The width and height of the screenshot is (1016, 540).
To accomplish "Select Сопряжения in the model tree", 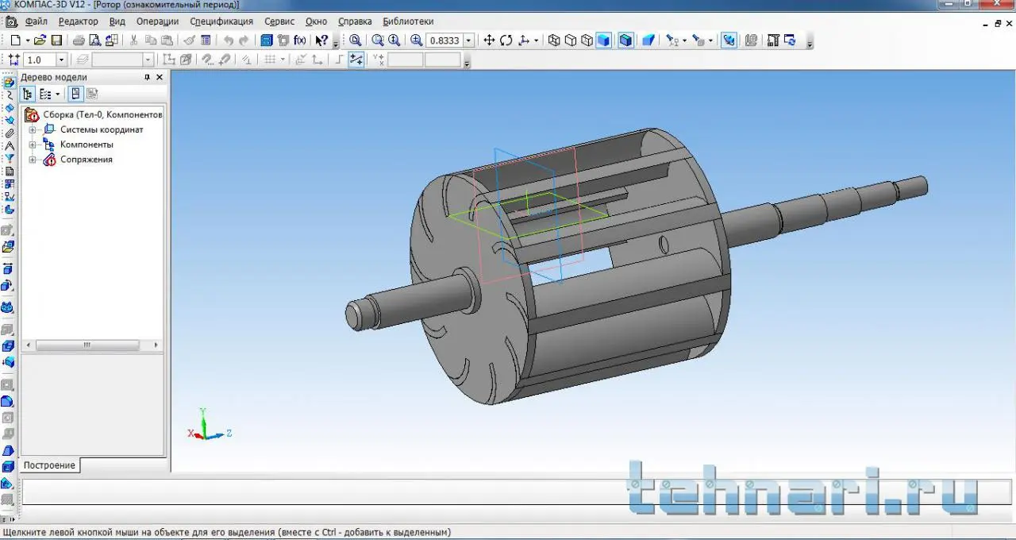I will click(x=87, y=160).
